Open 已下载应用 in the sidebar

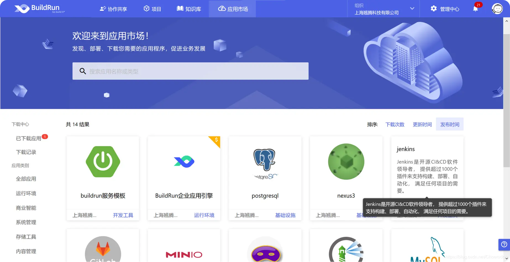28,138
